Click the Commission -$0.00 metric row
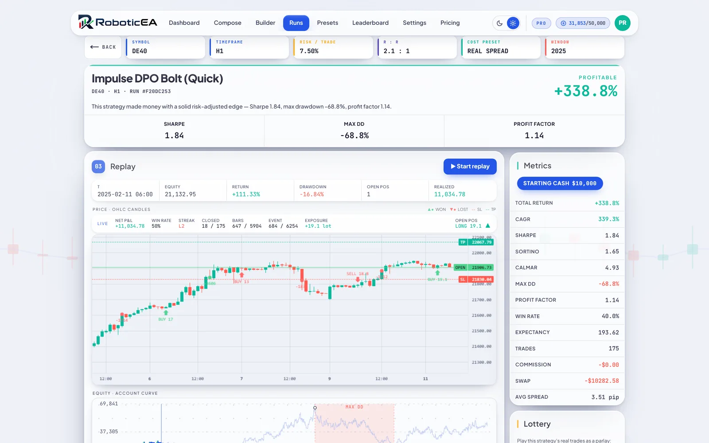 (x=567, y=365)
